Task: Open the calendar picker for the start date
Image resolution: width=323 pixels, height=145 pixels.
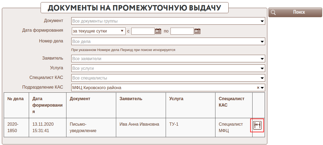Action: (x=158, y=31)
